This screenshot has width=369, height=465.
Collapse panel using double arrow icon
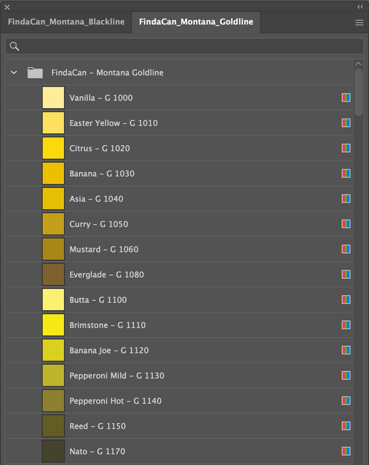point(360,7)
